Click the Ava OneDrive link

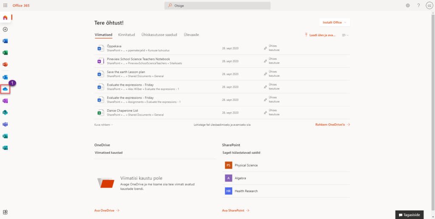(x=107, y=210)
